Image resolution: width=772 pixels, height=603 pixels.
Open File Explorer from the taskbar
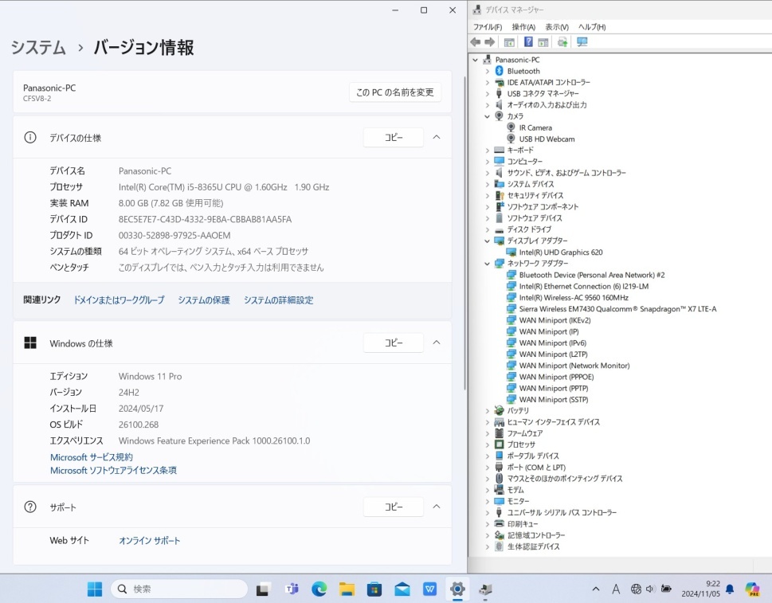[x=347, y=589]
